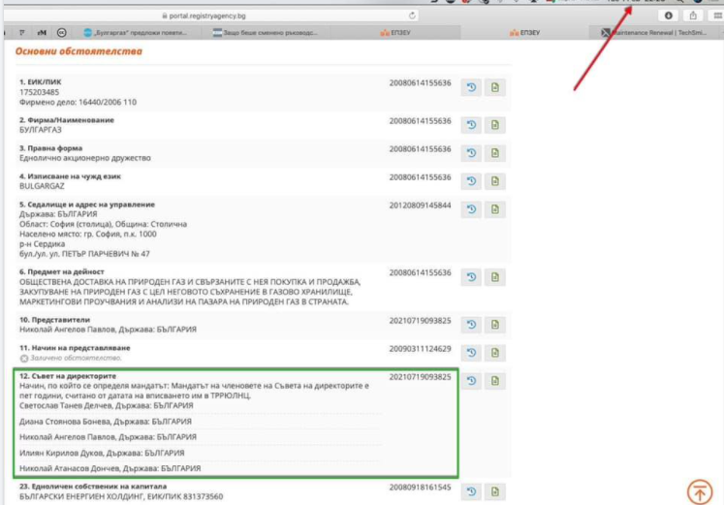This screenshot has height=505, width=724.
Task: Reload the page from address bar
Action: 412,15
